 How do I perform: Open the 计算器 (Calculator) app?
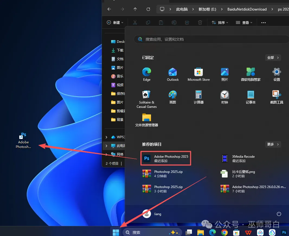tap(199, 97)
